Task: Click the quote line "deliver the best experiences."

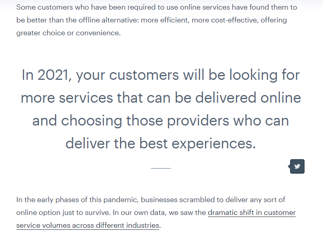Action: tap(160, 143)
